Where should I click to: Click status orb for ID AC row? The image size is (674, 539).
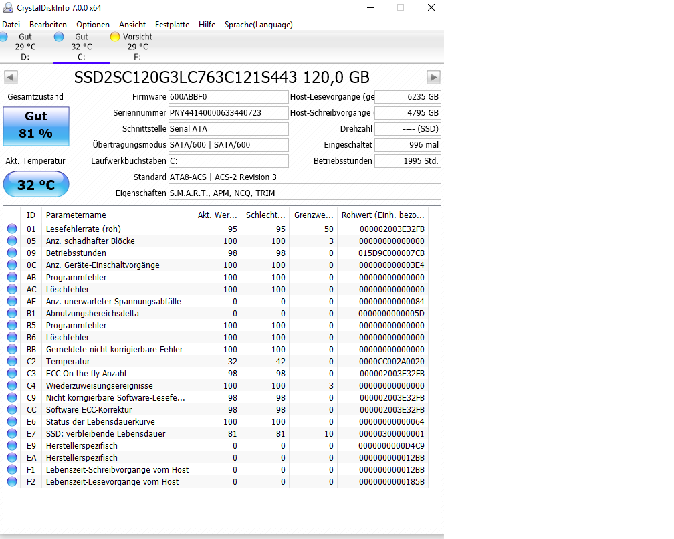tap(12, 290)
